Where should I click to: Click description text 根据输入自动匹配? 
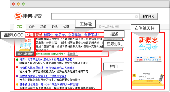[55, 63]
